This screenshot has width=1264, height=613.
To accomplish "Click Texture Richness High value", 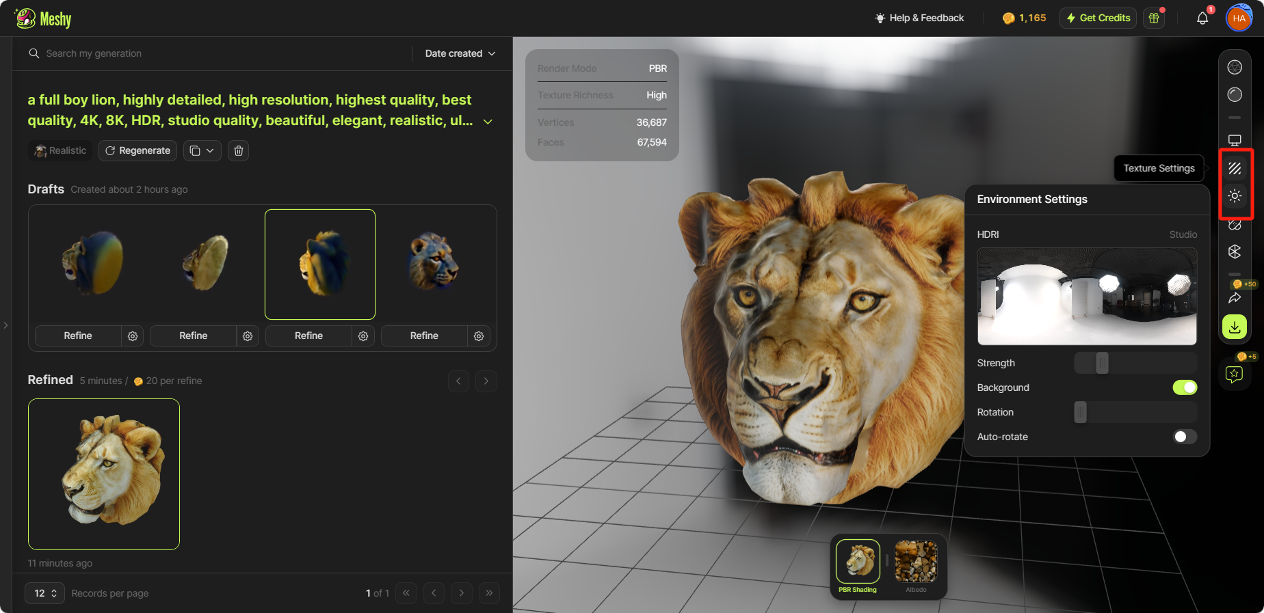I will (x=657, y=95).
